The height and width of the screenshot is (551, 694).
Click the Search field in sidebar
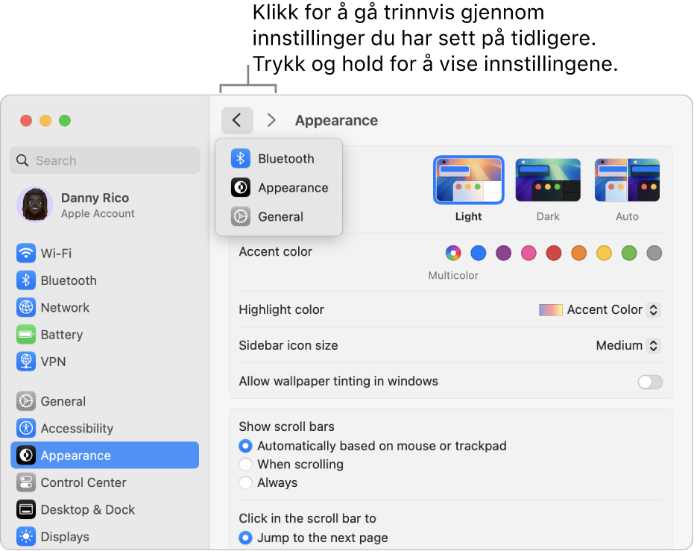105,160
